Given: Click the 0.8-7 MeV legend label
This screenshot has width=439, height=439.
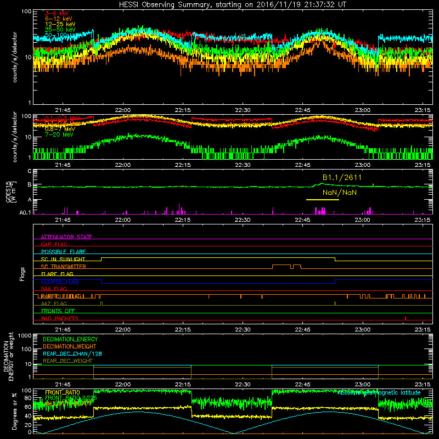Looking at the screenshot, I should coord(60,129).
